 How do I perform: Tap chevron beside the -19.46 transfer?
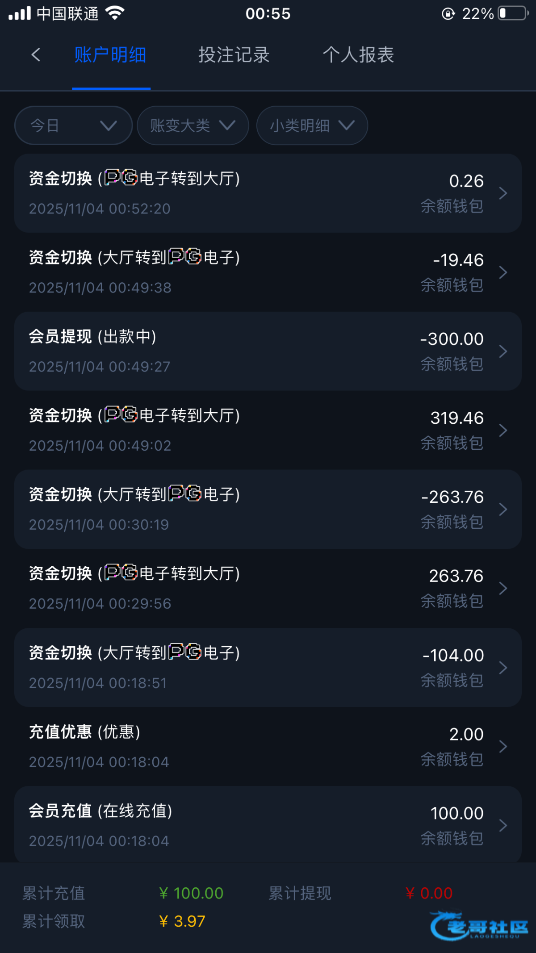point(503,272)
